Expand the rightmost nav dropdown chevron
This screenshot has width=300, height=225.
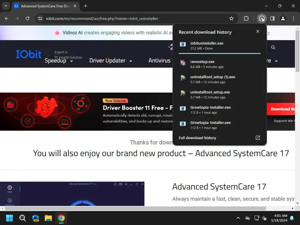[276, 61]
